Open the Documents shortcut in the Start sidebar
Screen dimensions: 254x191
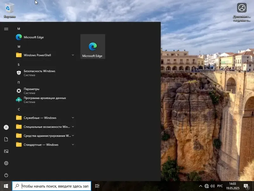click(6, 139)
